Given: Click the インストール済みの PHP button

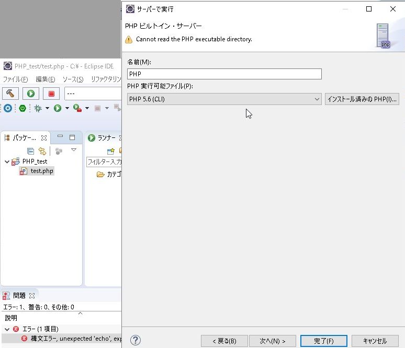Looking at the screenshot, I should pos(362,99).
